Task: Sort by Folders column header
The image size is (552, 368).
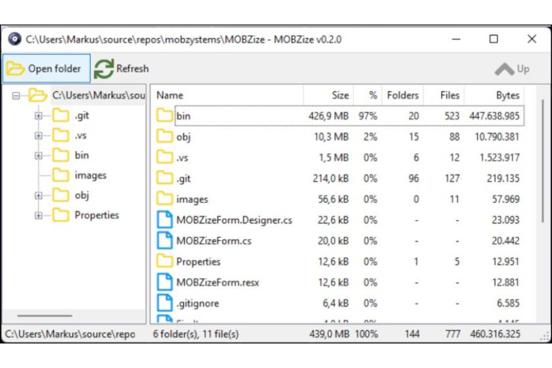Action: [x=402, y=95]
